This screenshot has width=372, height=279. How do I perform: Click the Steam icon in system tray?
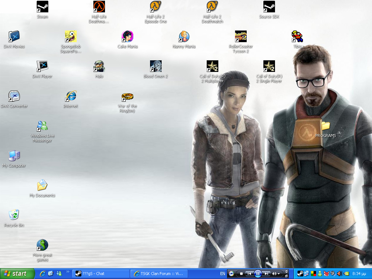tap(300, 274)
